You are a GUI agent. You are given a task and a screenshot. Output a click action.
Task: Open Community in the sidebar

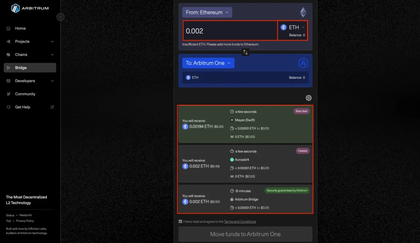click(x=30, y=94)
